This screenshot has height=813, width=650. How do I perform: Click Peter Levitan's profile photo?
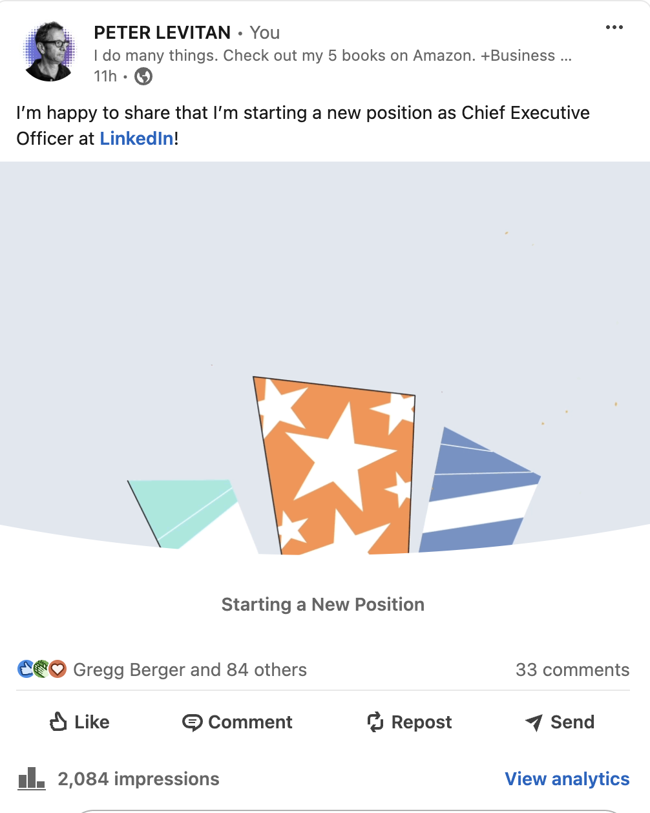click(x=50, y=52)
